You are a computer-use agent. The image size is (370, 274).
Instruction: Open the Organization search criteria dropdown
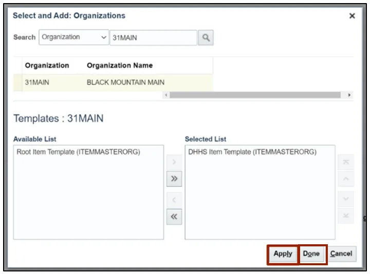(x=73, y=37)
